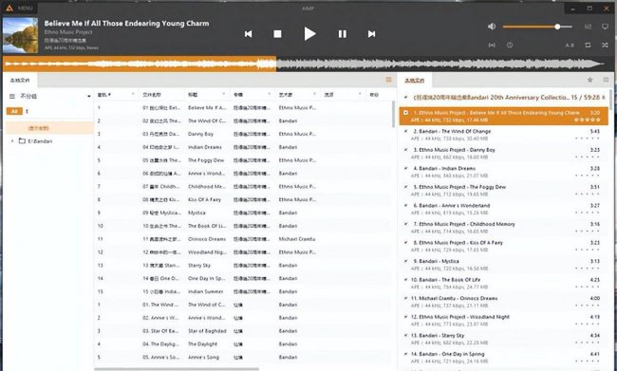Toggle shuffle mode icon
617x371 pixels.
coord(606,46)
